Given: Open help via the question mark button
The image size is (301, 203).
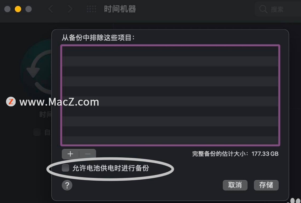Looking at the screenshot, I should point(67,185).
